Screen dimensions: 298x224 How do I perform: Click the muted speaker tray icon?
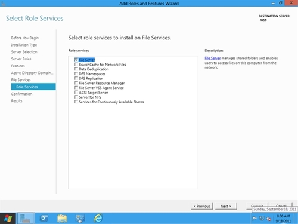click(x=269, y=219)
